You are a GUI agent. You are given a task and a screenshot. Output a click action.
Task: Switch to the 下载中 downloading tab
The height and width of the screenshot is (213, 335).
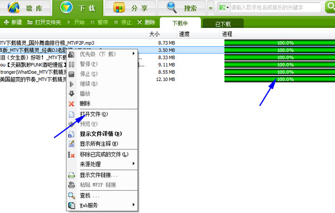point(180,23)
